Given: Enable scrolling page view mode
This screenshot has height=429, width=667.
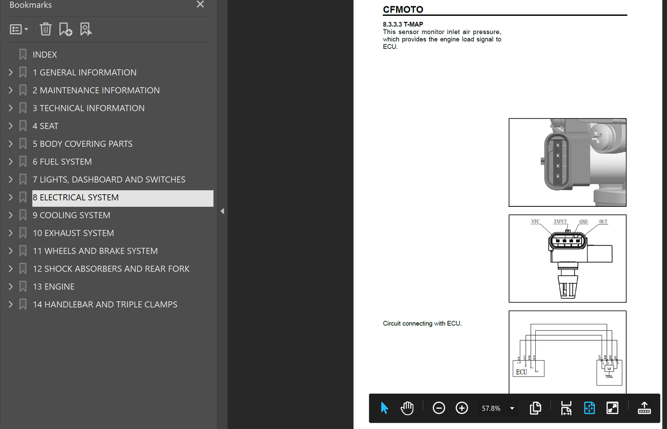Looking at the screenshot, I should pos(566,408).
